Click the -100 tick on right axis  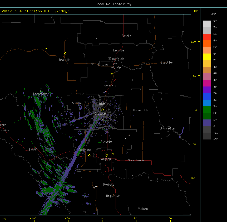tap(193, 178)
